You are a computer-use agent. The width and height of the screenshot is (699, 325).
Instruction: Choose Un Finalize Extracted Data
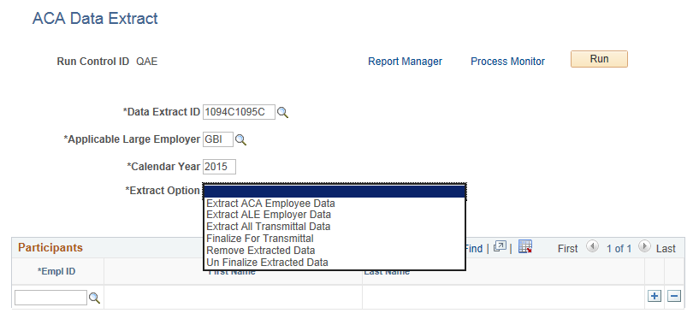268,263
